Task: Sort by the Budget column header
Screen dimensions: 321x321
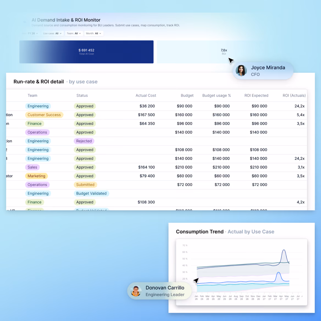Action: click(187, 95)
